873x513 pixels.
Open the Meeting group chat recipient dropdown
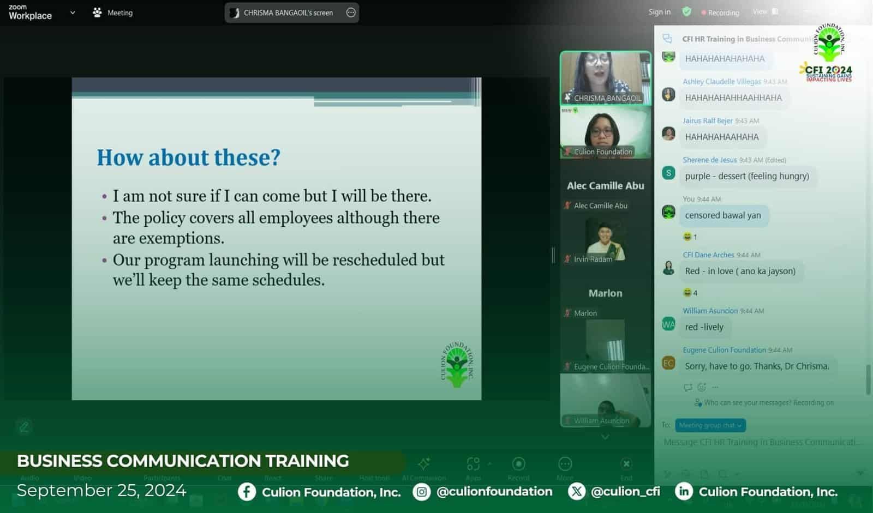tap(710, 425)
